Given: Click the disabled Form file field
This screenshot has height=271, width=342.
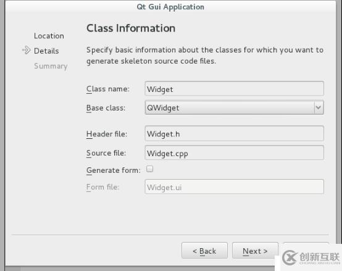Looking at the screenshot, I should tap(234, 187).
